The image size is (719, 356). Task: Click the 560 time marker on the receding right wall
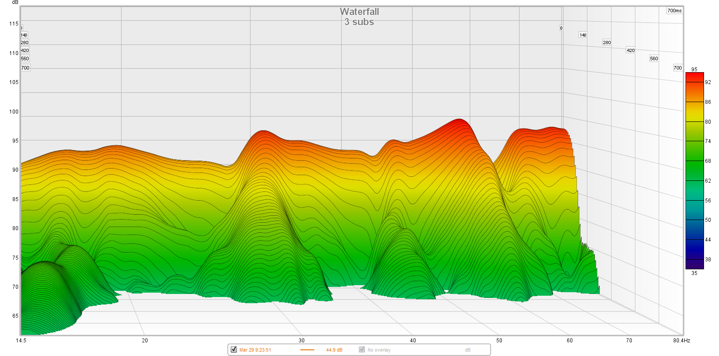coord(654,59)
